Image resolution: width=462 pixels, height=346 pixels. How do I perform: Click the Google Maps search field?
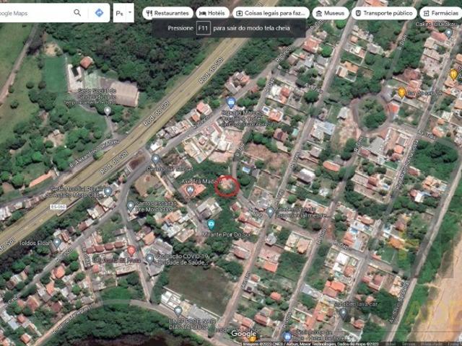36,13
